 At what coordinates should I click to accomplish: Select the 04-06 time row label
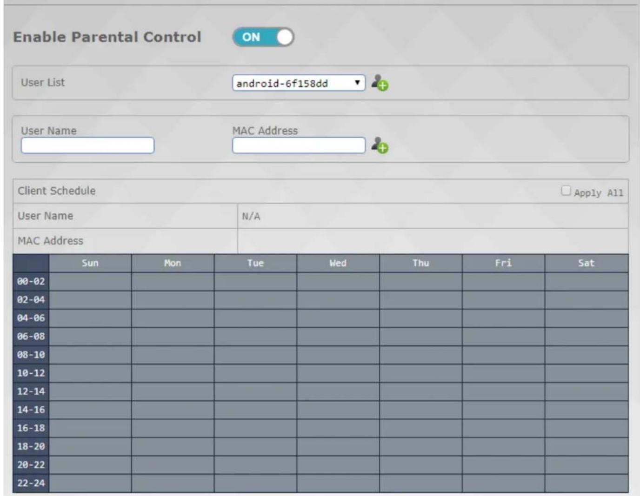click(31, 318)
